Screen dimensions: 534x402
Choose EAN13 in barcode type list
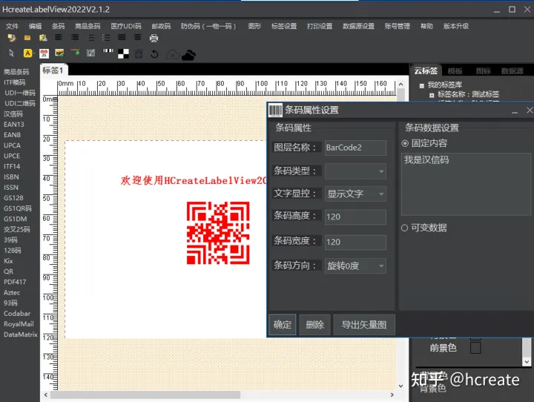[x=13, y=125]
